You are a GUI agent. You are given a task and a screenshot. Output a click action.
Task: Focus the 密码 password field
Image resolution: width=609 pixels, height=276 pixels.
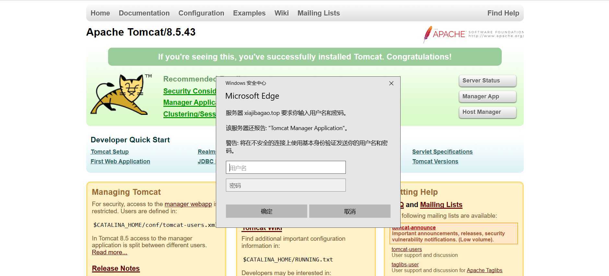[x=286, y=185]
